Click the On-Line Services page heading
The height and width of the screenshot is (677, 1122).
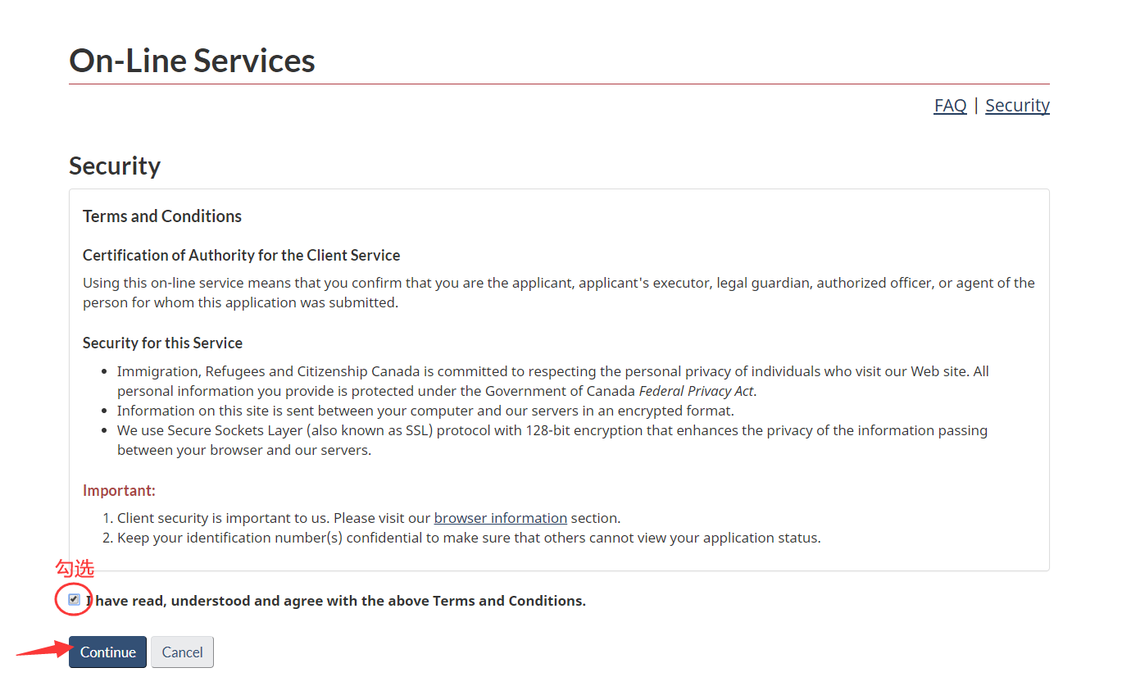(x=192, y=61)
